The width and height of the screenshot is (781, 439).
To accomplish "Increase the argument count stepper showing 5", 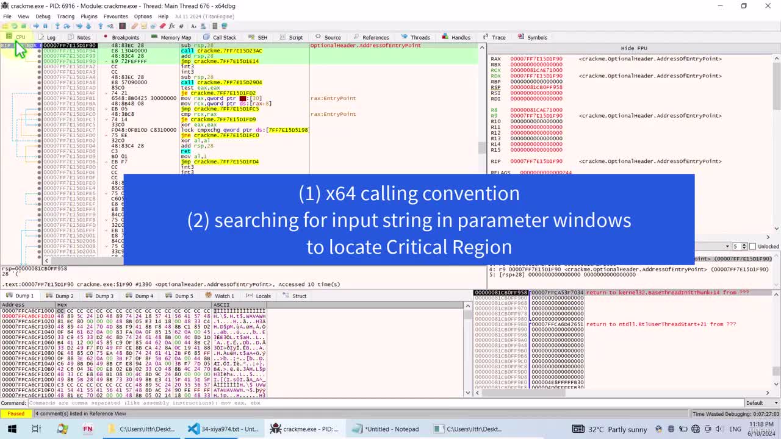I will point(745,244).
